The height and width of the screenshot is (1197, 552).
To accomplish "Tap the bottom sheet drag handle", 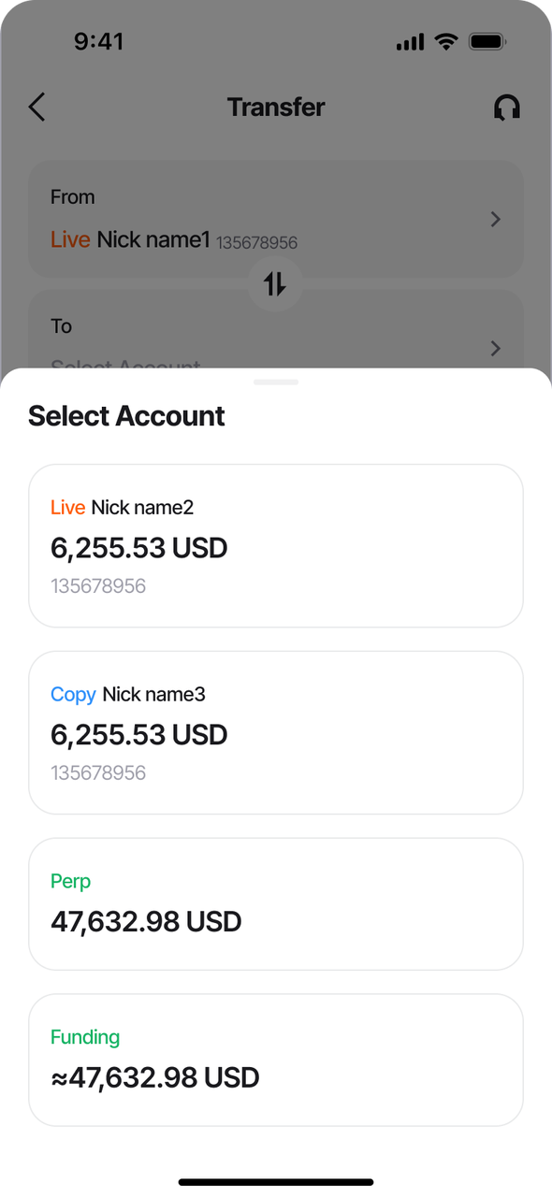I will pos(276,382).
